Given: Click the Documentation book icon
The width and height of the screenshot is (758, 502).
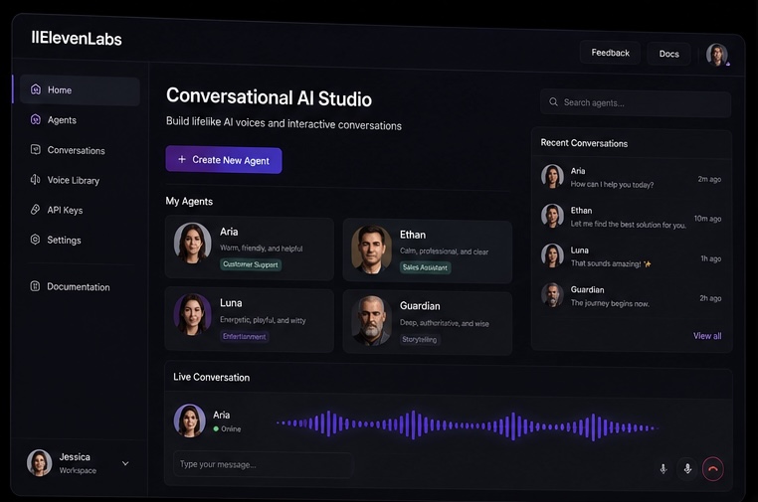Looking at the screenshot, I should (35, 286).
